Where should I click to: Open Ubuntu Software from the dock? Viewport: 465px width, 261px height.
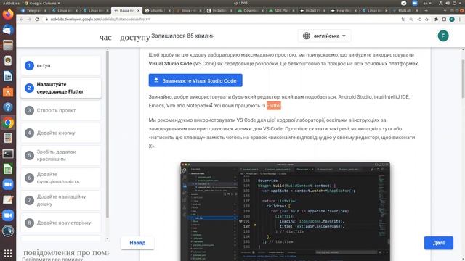[x=8, y=92]
